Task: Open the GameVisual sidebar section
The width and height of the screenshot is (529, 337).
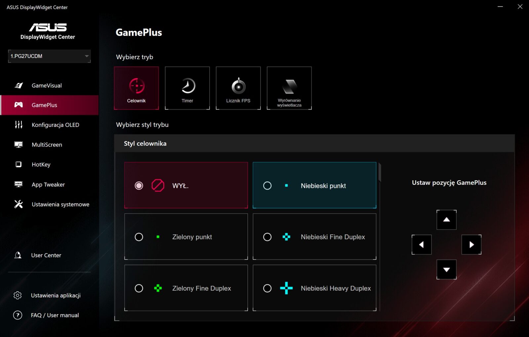Action: (x=46, y=85)
